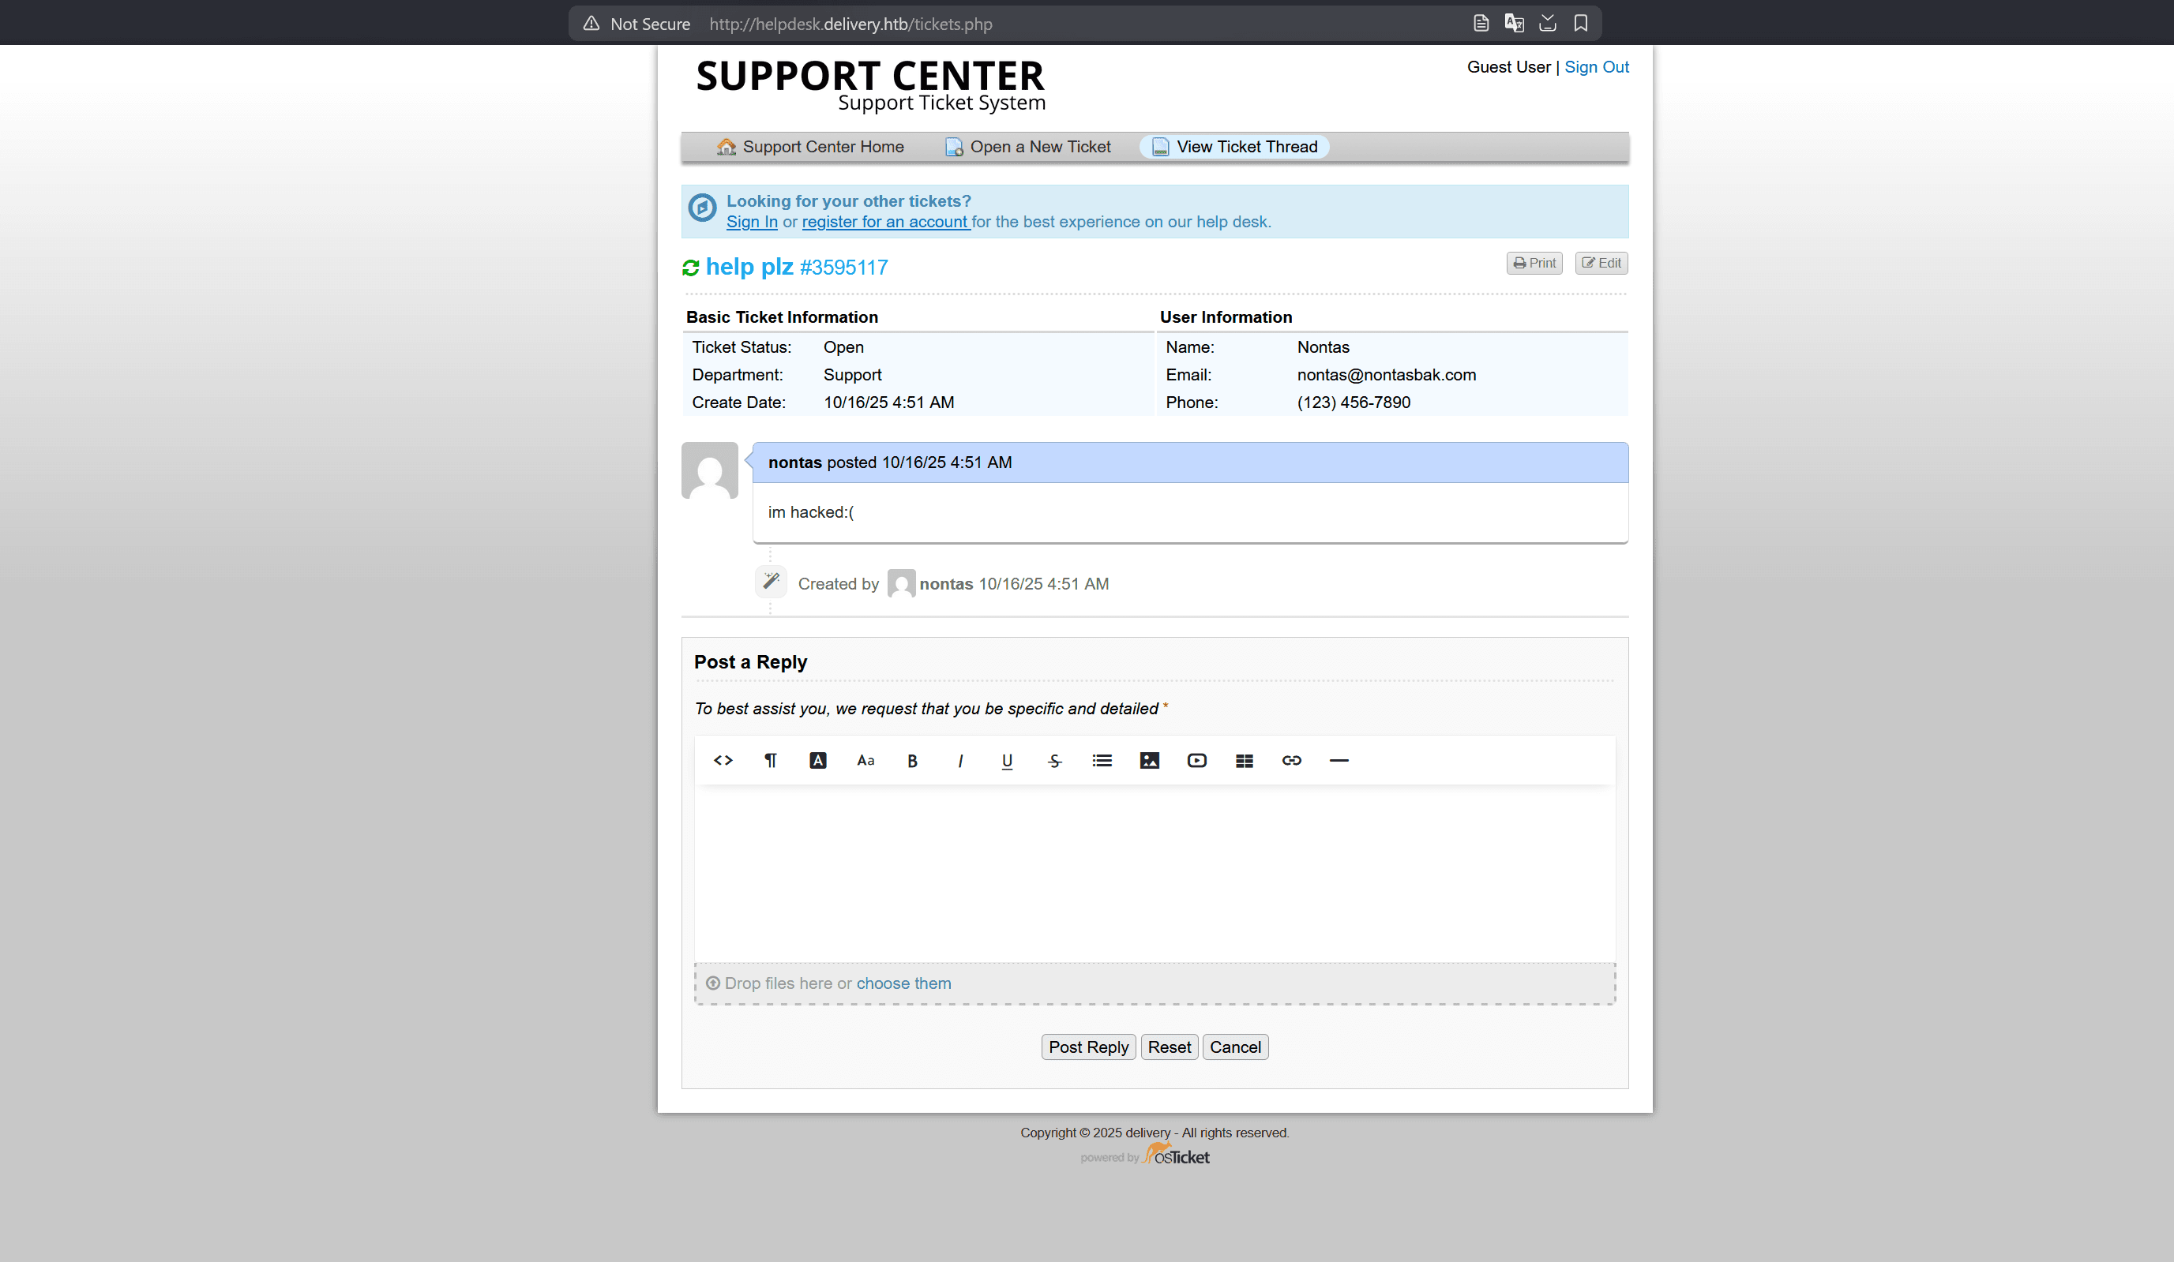Insert a hyperlink via link icon
The image size is (2174, 1262).
click(x=1291, y=760)
